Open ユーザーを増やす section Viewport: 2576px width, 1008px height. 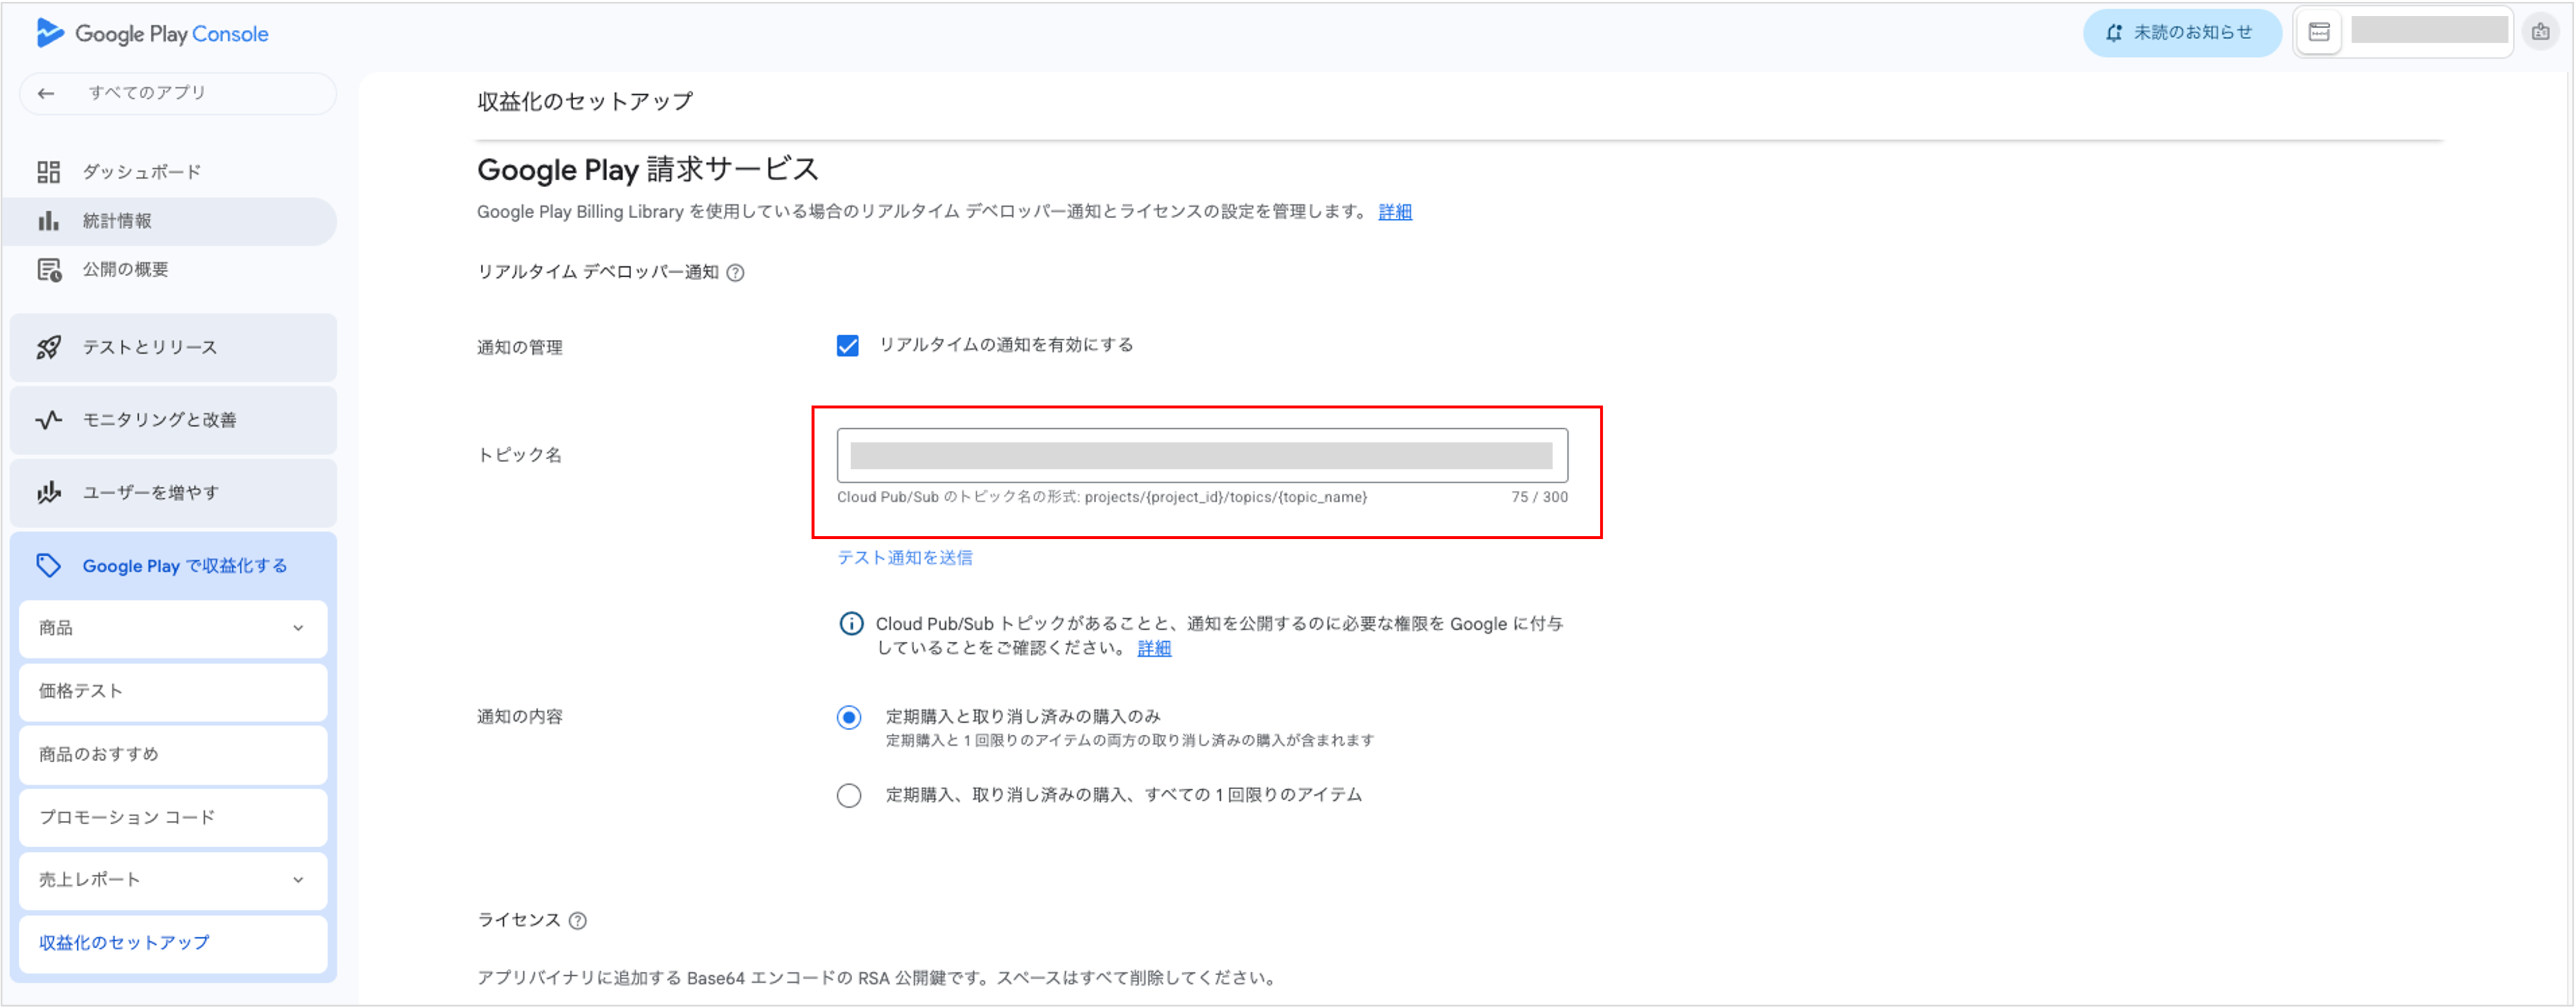coord(173,493)
